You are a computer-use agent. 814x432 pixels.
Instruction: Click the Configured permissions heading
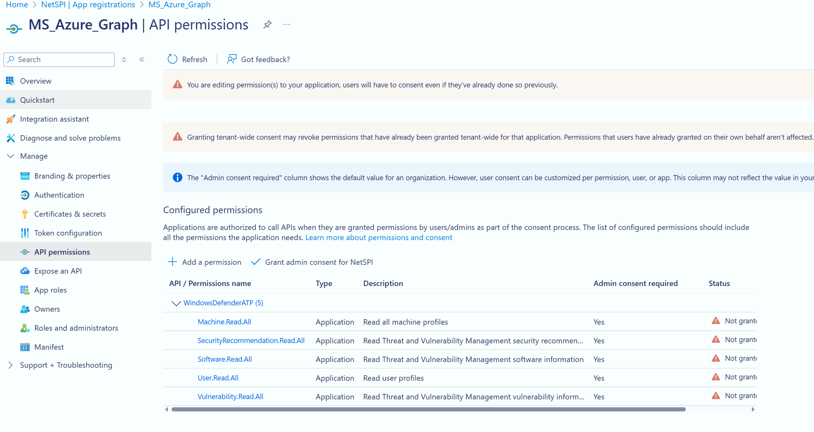point(213,210)
